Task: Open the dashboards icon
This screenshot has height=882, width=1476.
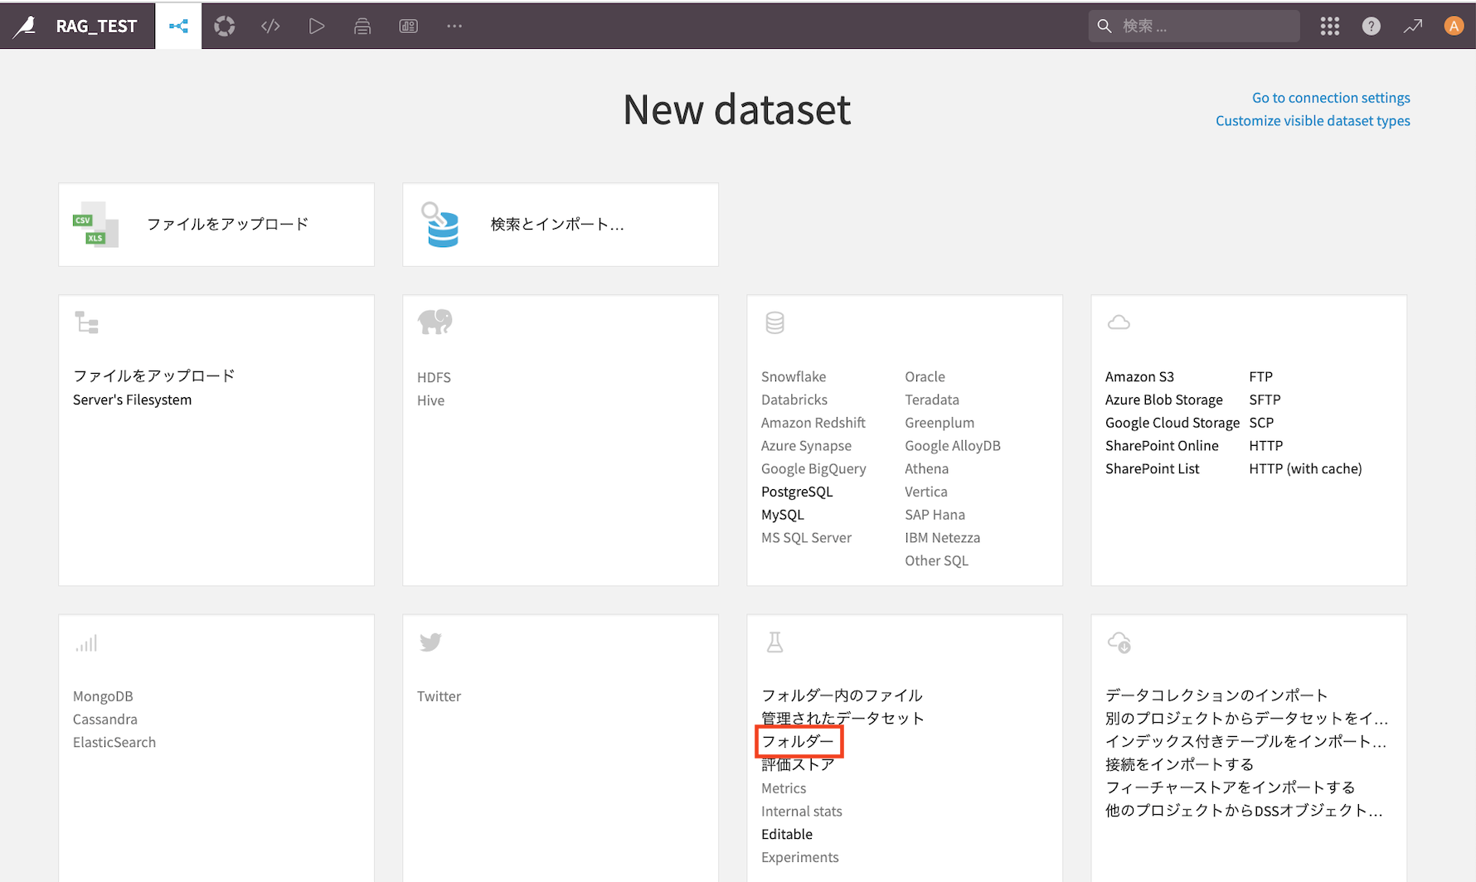Action: click(x=409, y=27)
